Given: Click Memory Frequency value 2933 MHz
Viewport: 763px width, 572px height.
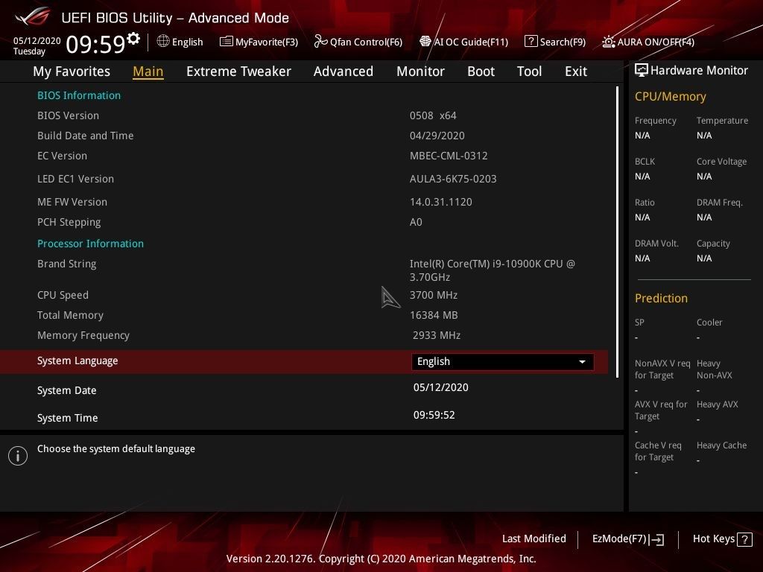Looking at the screenshot, I should 437,336.
